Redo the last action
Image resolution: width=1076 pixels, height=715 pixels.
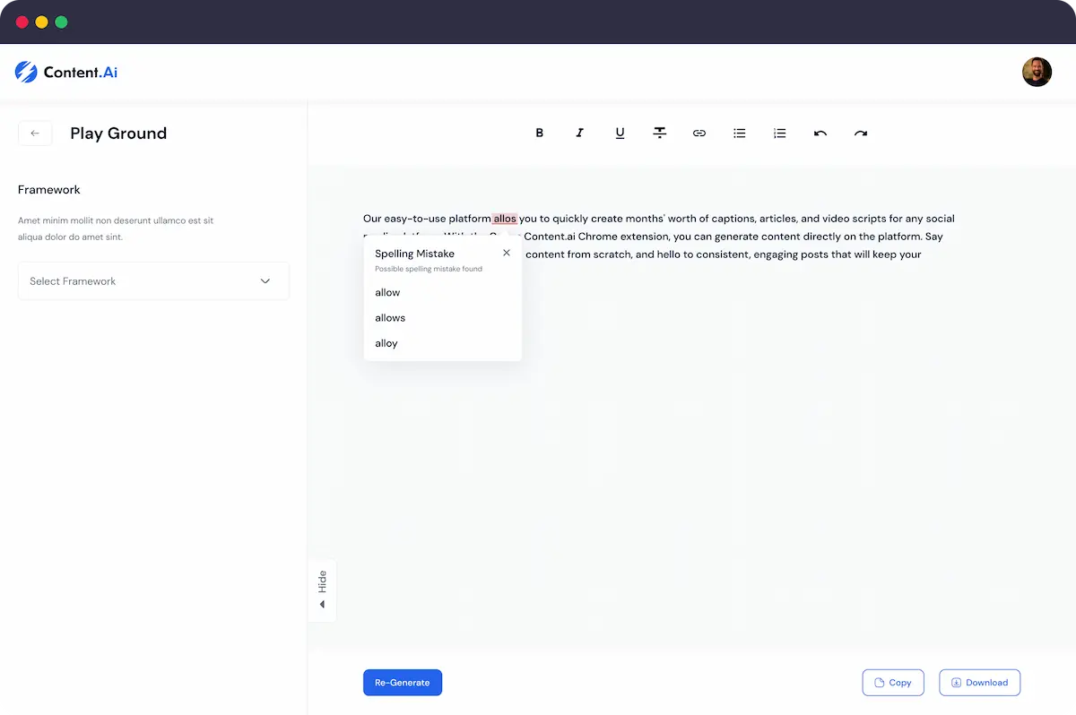(x=861, y=134)
